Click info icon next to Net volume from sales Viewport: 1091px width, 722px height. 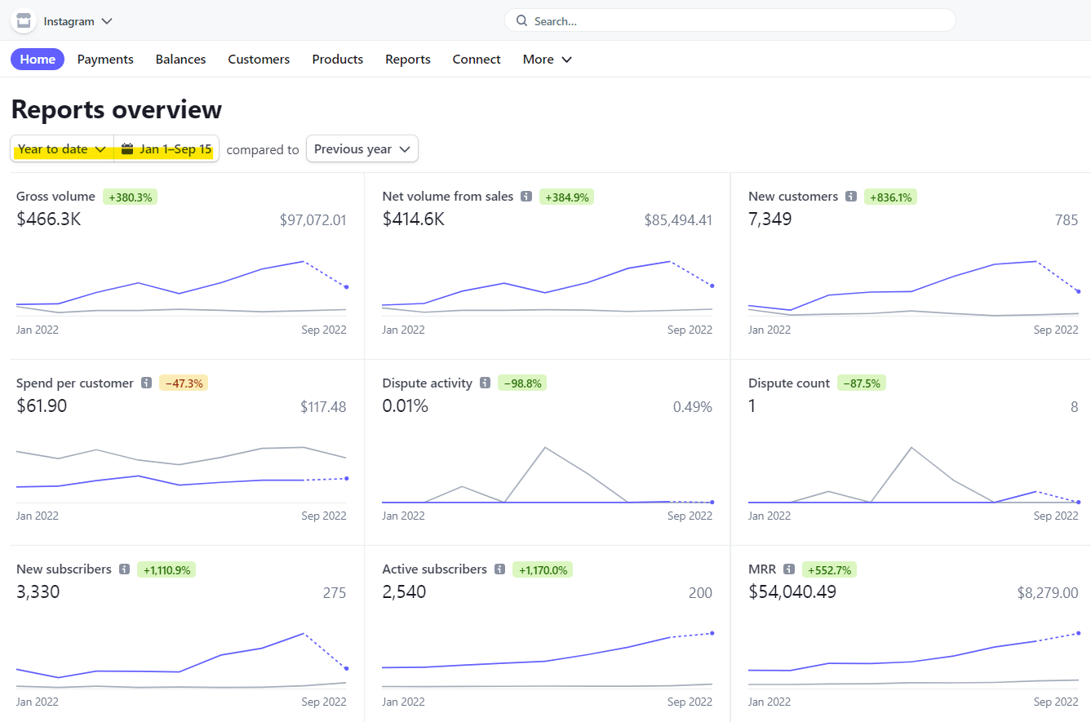click(x=526, y=197)
